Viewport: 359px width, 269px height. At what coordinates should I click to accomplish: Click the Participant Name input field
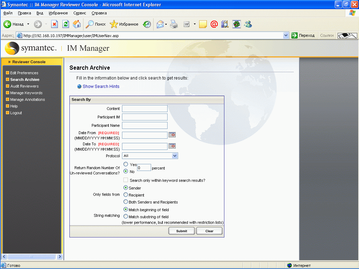pyautogui.click(x=145, y=125)
